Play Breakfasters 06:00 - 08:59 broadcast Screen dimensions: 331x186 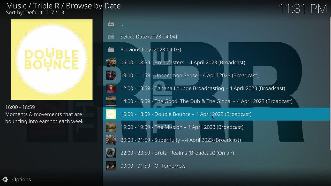tap(183, 63)
